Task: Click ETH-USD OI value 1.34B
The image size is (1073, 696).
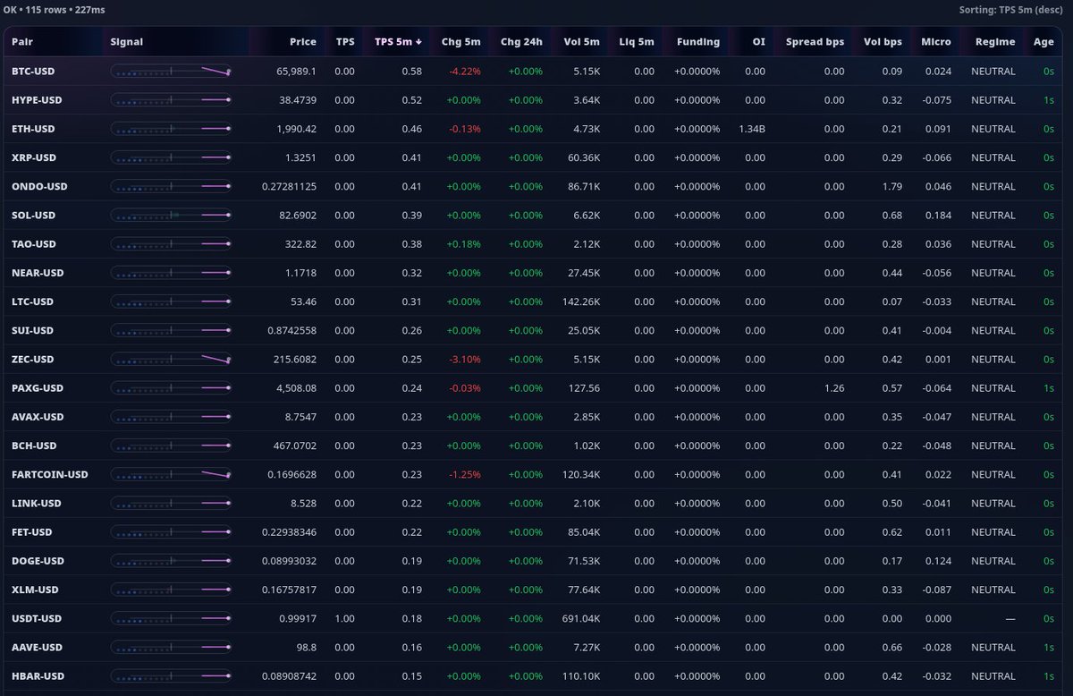Action: click(x=752, y=129)
